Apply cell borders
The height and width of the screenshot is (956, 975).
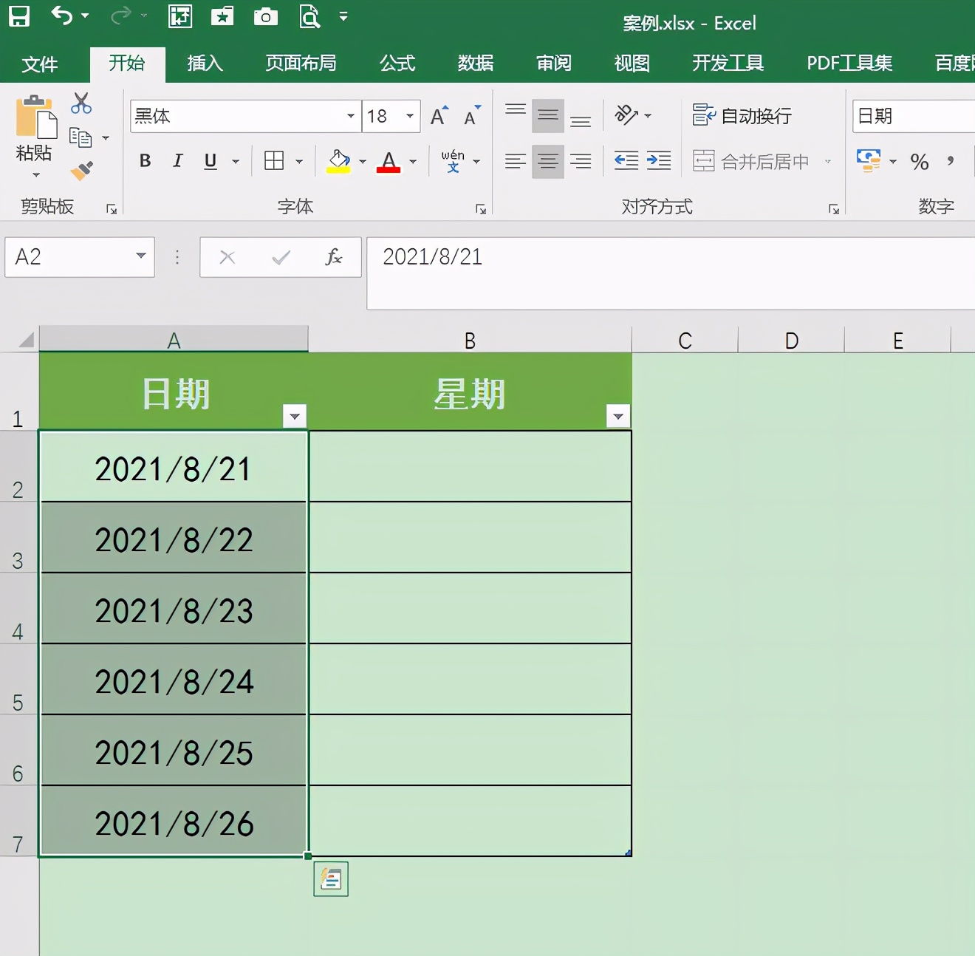point(274,161)
